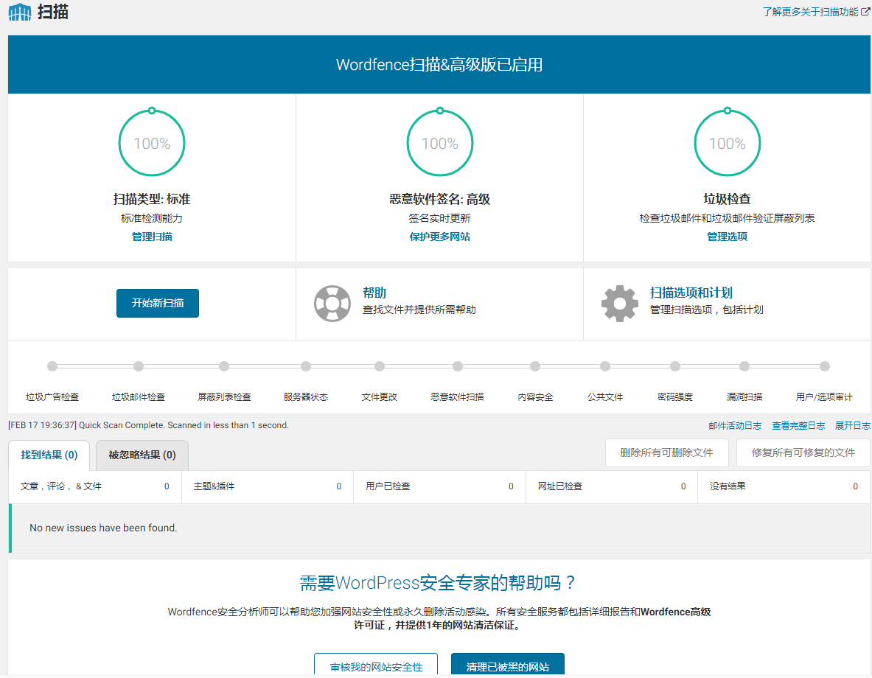Screen dimensions: 872x678
Task: Click the 恶意软件扫描 stage label
Action: point(458,397)
